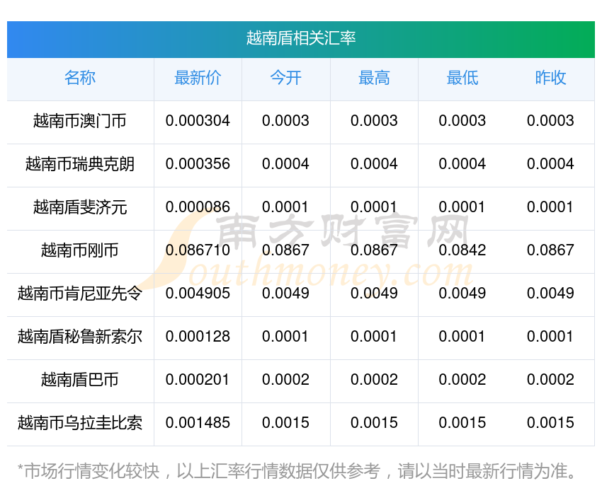Open the 越南币瑞典克朗 row name
Image resolution: width=602 pixels, height=493 pixels.
point(80,164)
